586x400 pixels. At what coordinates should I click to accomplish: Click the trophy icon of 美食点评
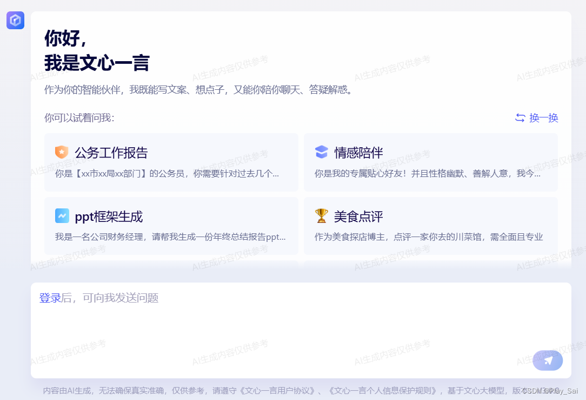322,216
